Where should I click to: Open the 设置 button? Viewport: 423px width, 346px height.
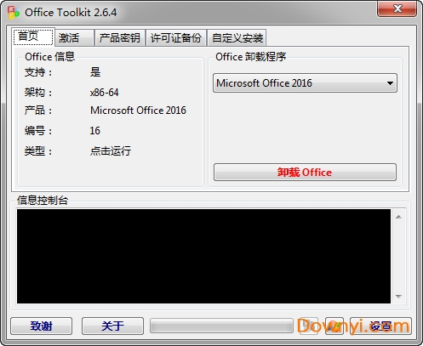pos(381,326)
